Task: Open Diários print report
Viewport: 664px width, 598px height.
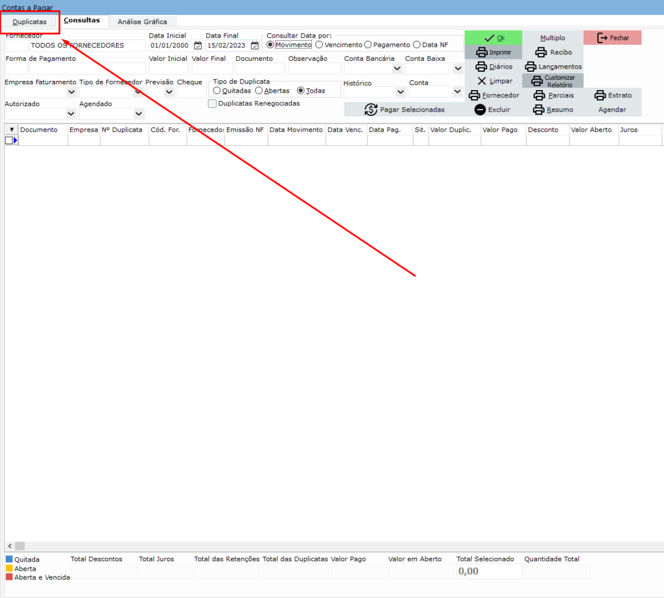Action: pos(493,67)
